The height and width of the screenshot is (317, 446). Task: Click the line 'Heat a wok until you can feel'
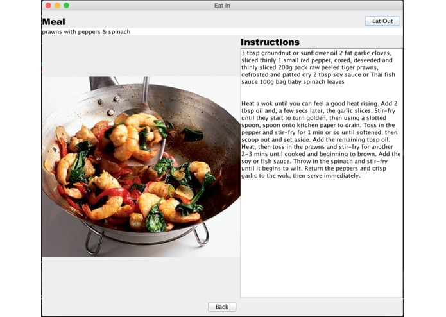[x=320, y=103]
